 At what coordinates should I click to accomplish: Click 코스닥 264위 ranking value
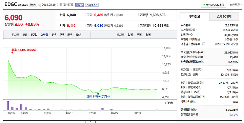tap(230, 30)
